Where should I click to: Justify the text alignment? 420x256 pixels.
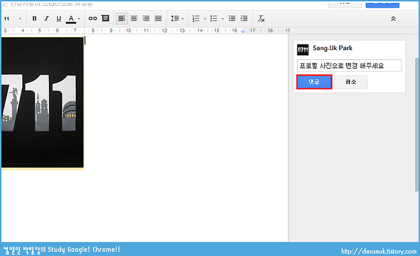click(158, 18)
